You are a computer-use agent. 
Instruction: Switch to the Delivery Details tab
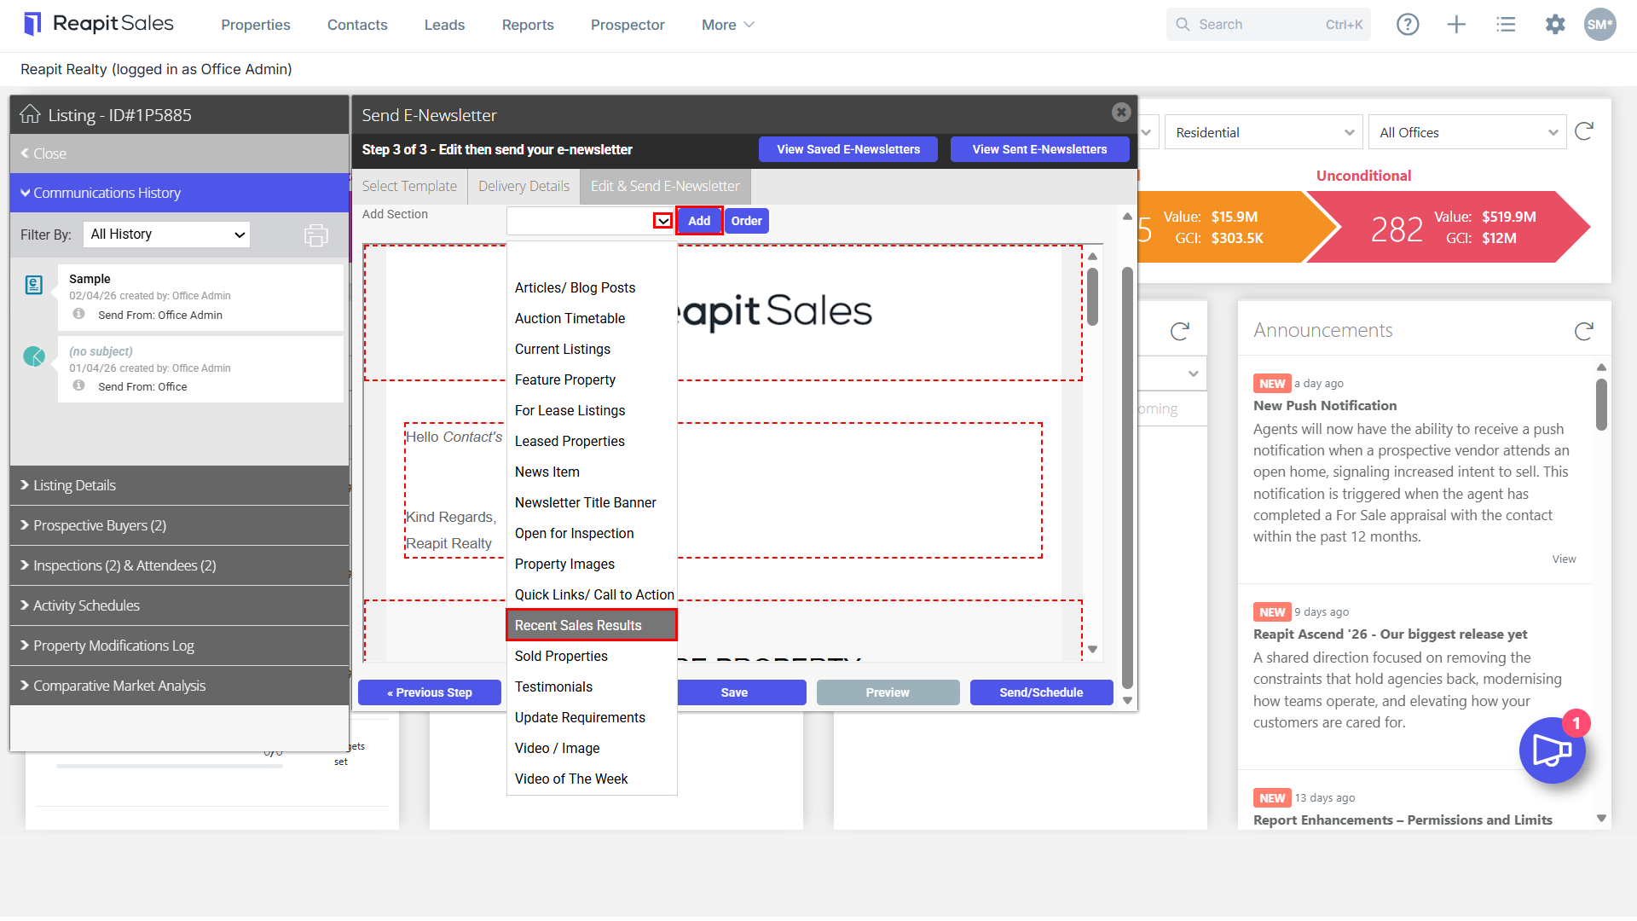(523, 186)
